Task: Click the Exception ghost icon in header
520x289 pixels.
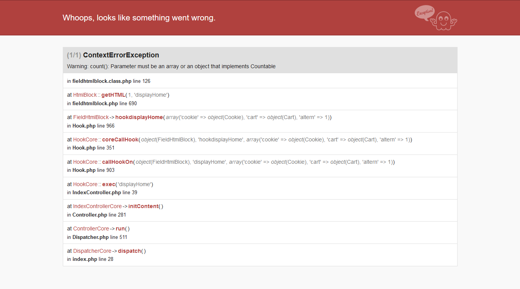Action: pos(436,18)
